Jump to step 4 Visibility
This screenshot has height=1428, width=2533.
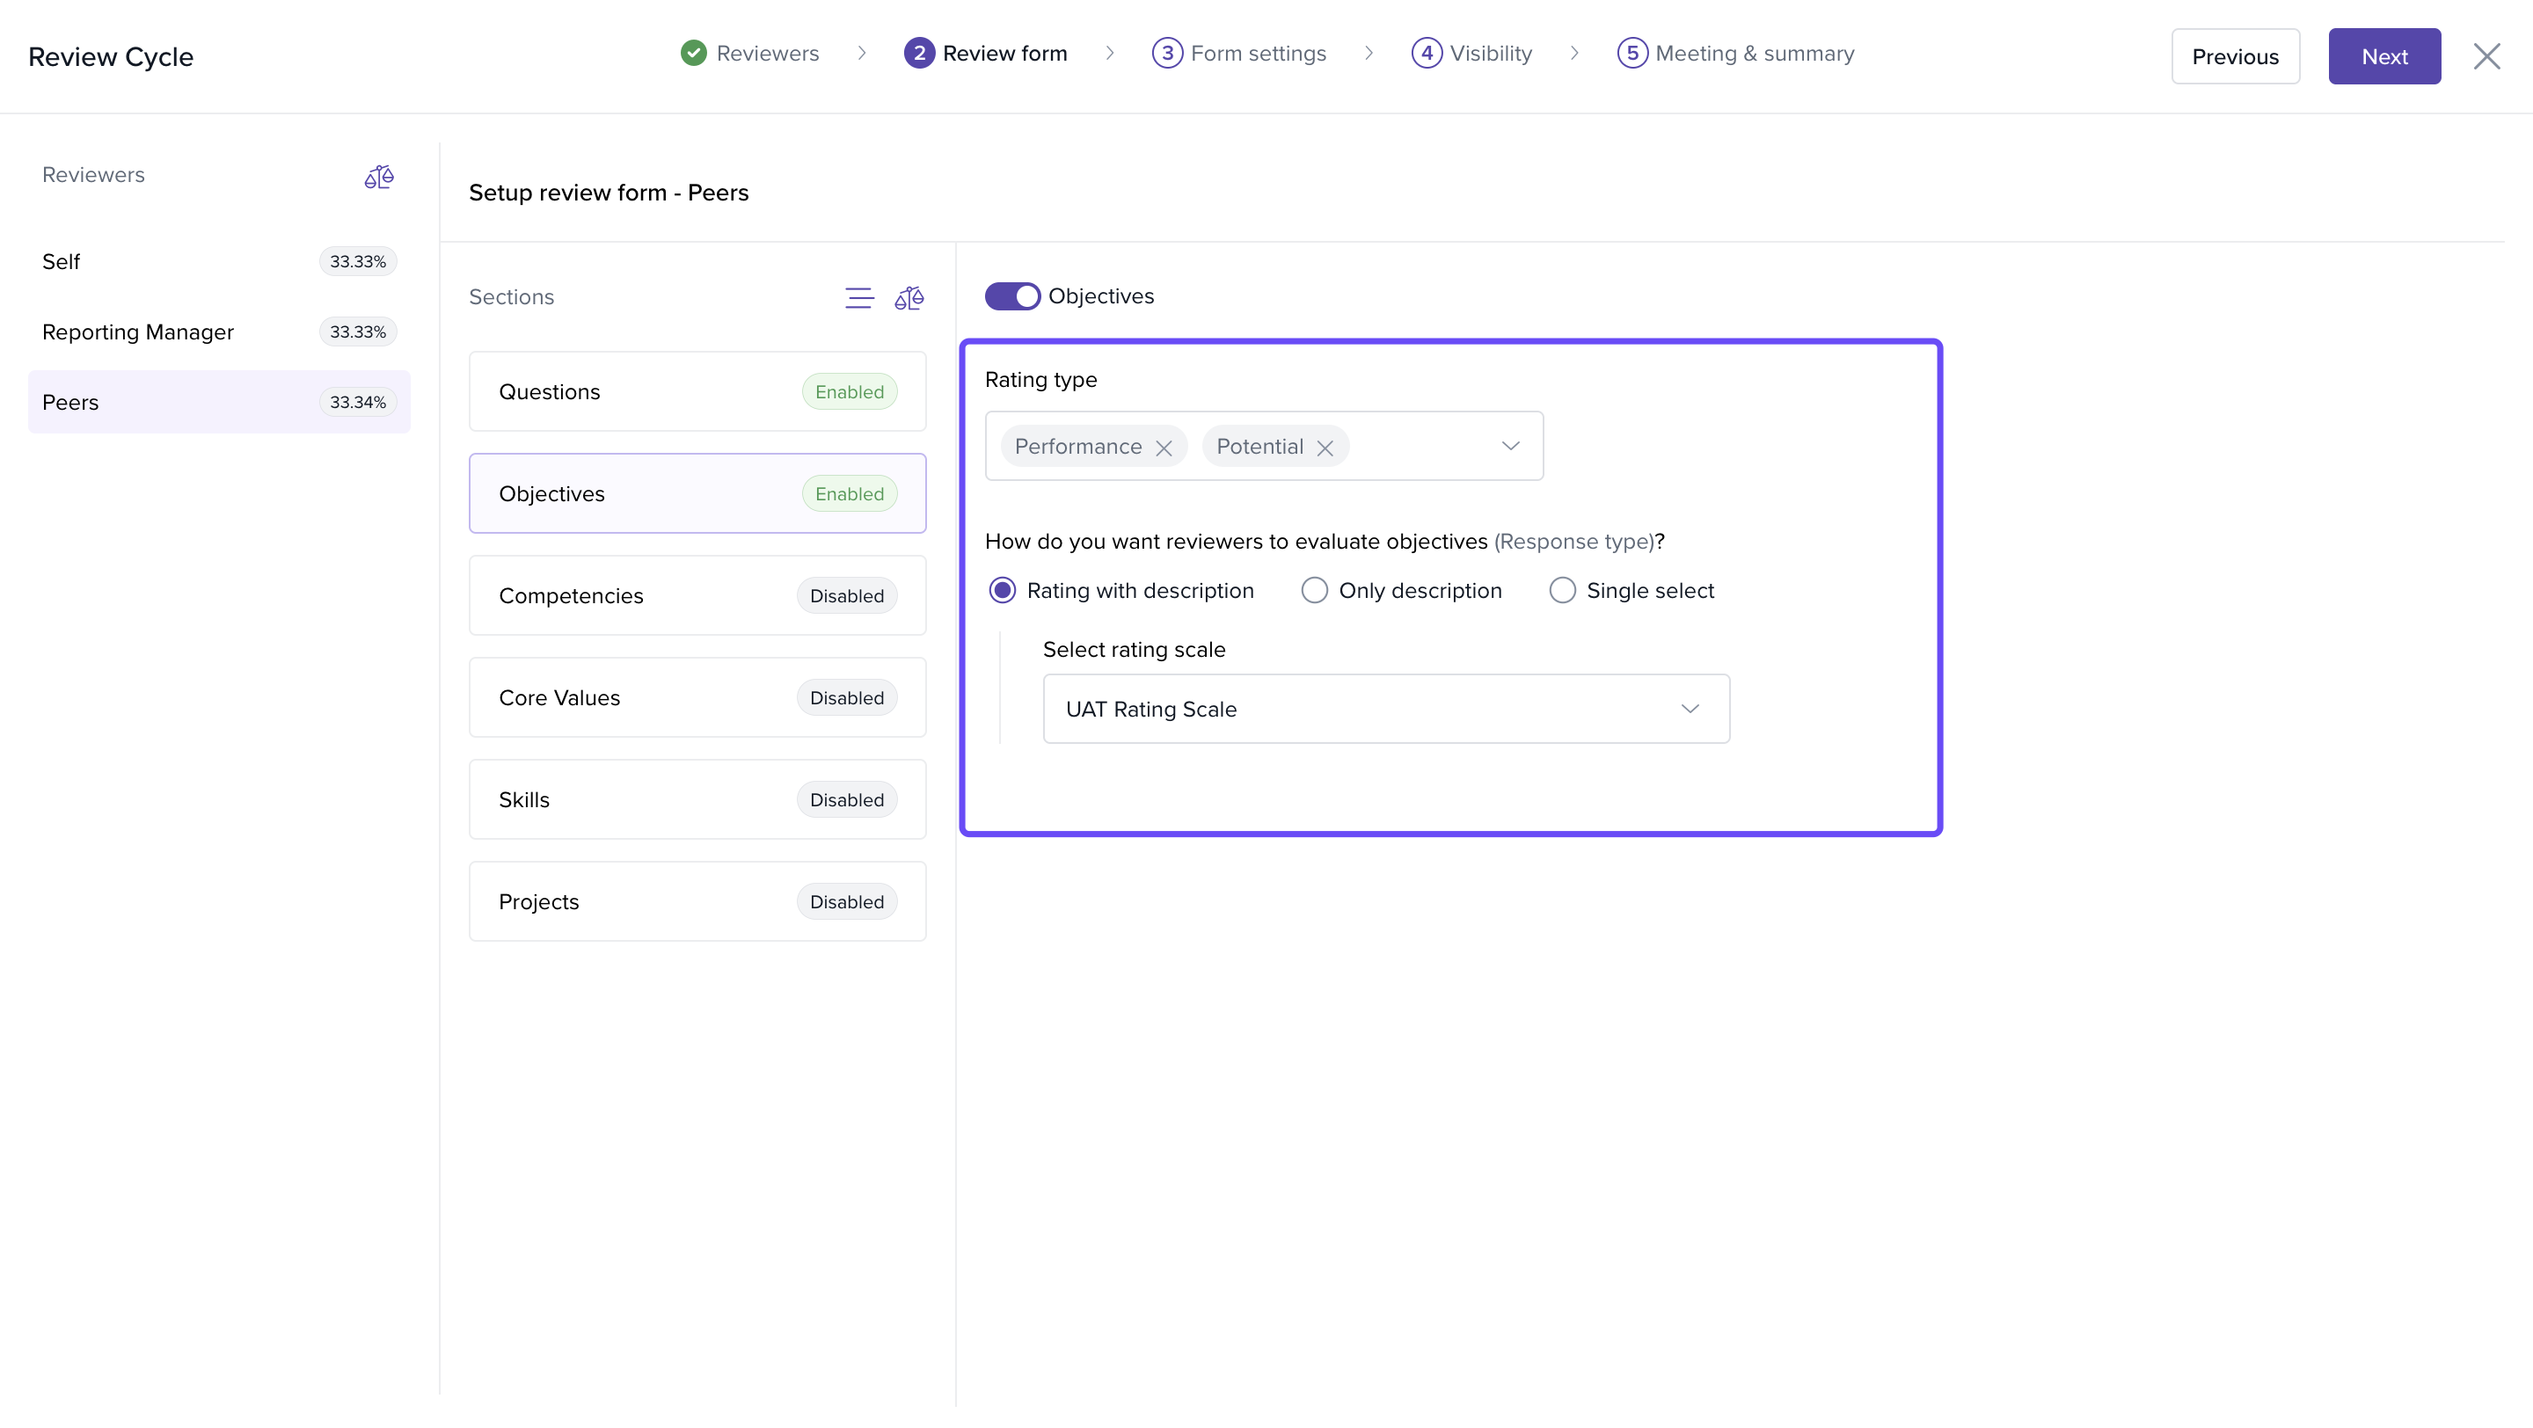[1472, 53]
